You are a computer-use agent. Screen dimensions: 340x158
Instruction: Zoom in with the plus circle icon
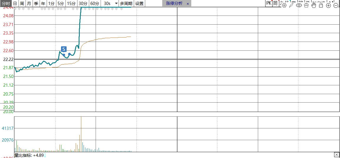(329, 5)
